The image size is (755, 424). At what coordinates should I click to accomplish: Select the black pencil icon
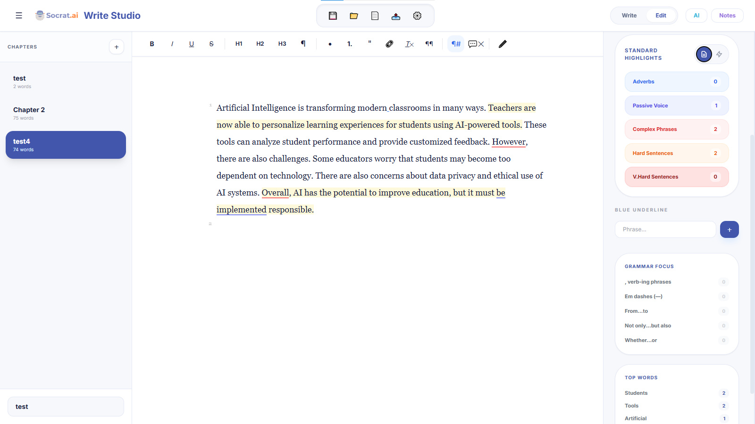click(503, 44)
